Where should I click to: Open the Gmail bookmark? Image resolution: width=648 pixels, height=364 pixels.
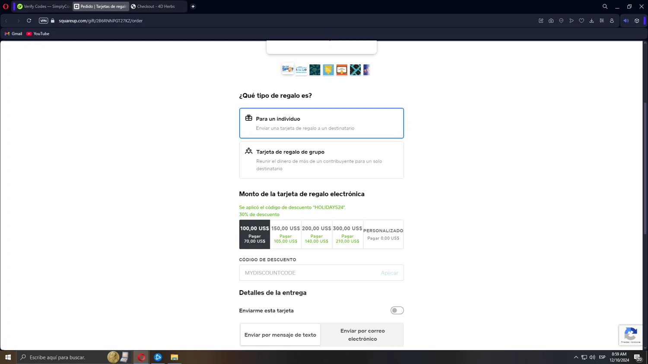13,34
